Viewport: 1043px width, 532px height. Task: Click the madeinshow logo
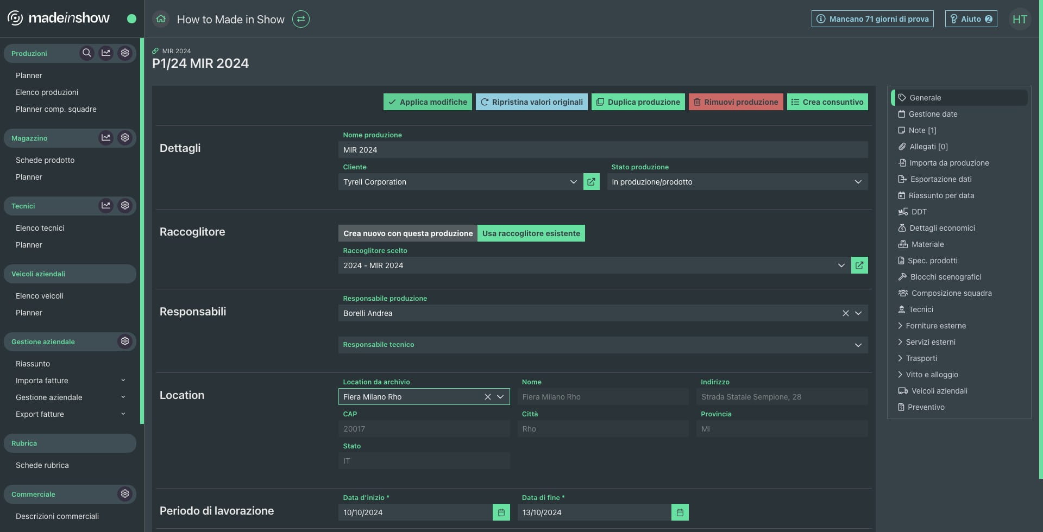[59, 18]
